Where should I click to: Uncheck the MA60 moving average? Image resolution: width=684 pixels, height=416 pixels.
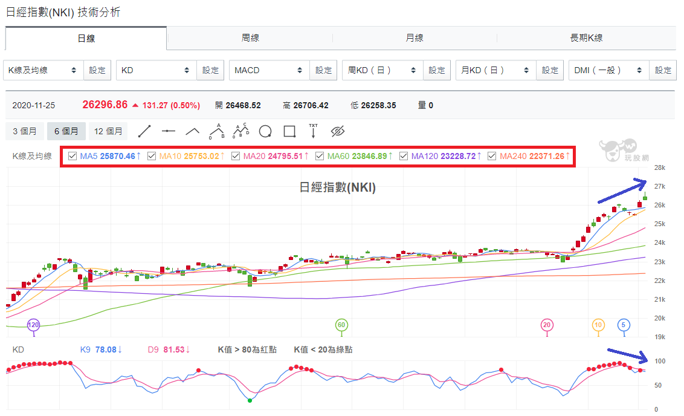320,156
